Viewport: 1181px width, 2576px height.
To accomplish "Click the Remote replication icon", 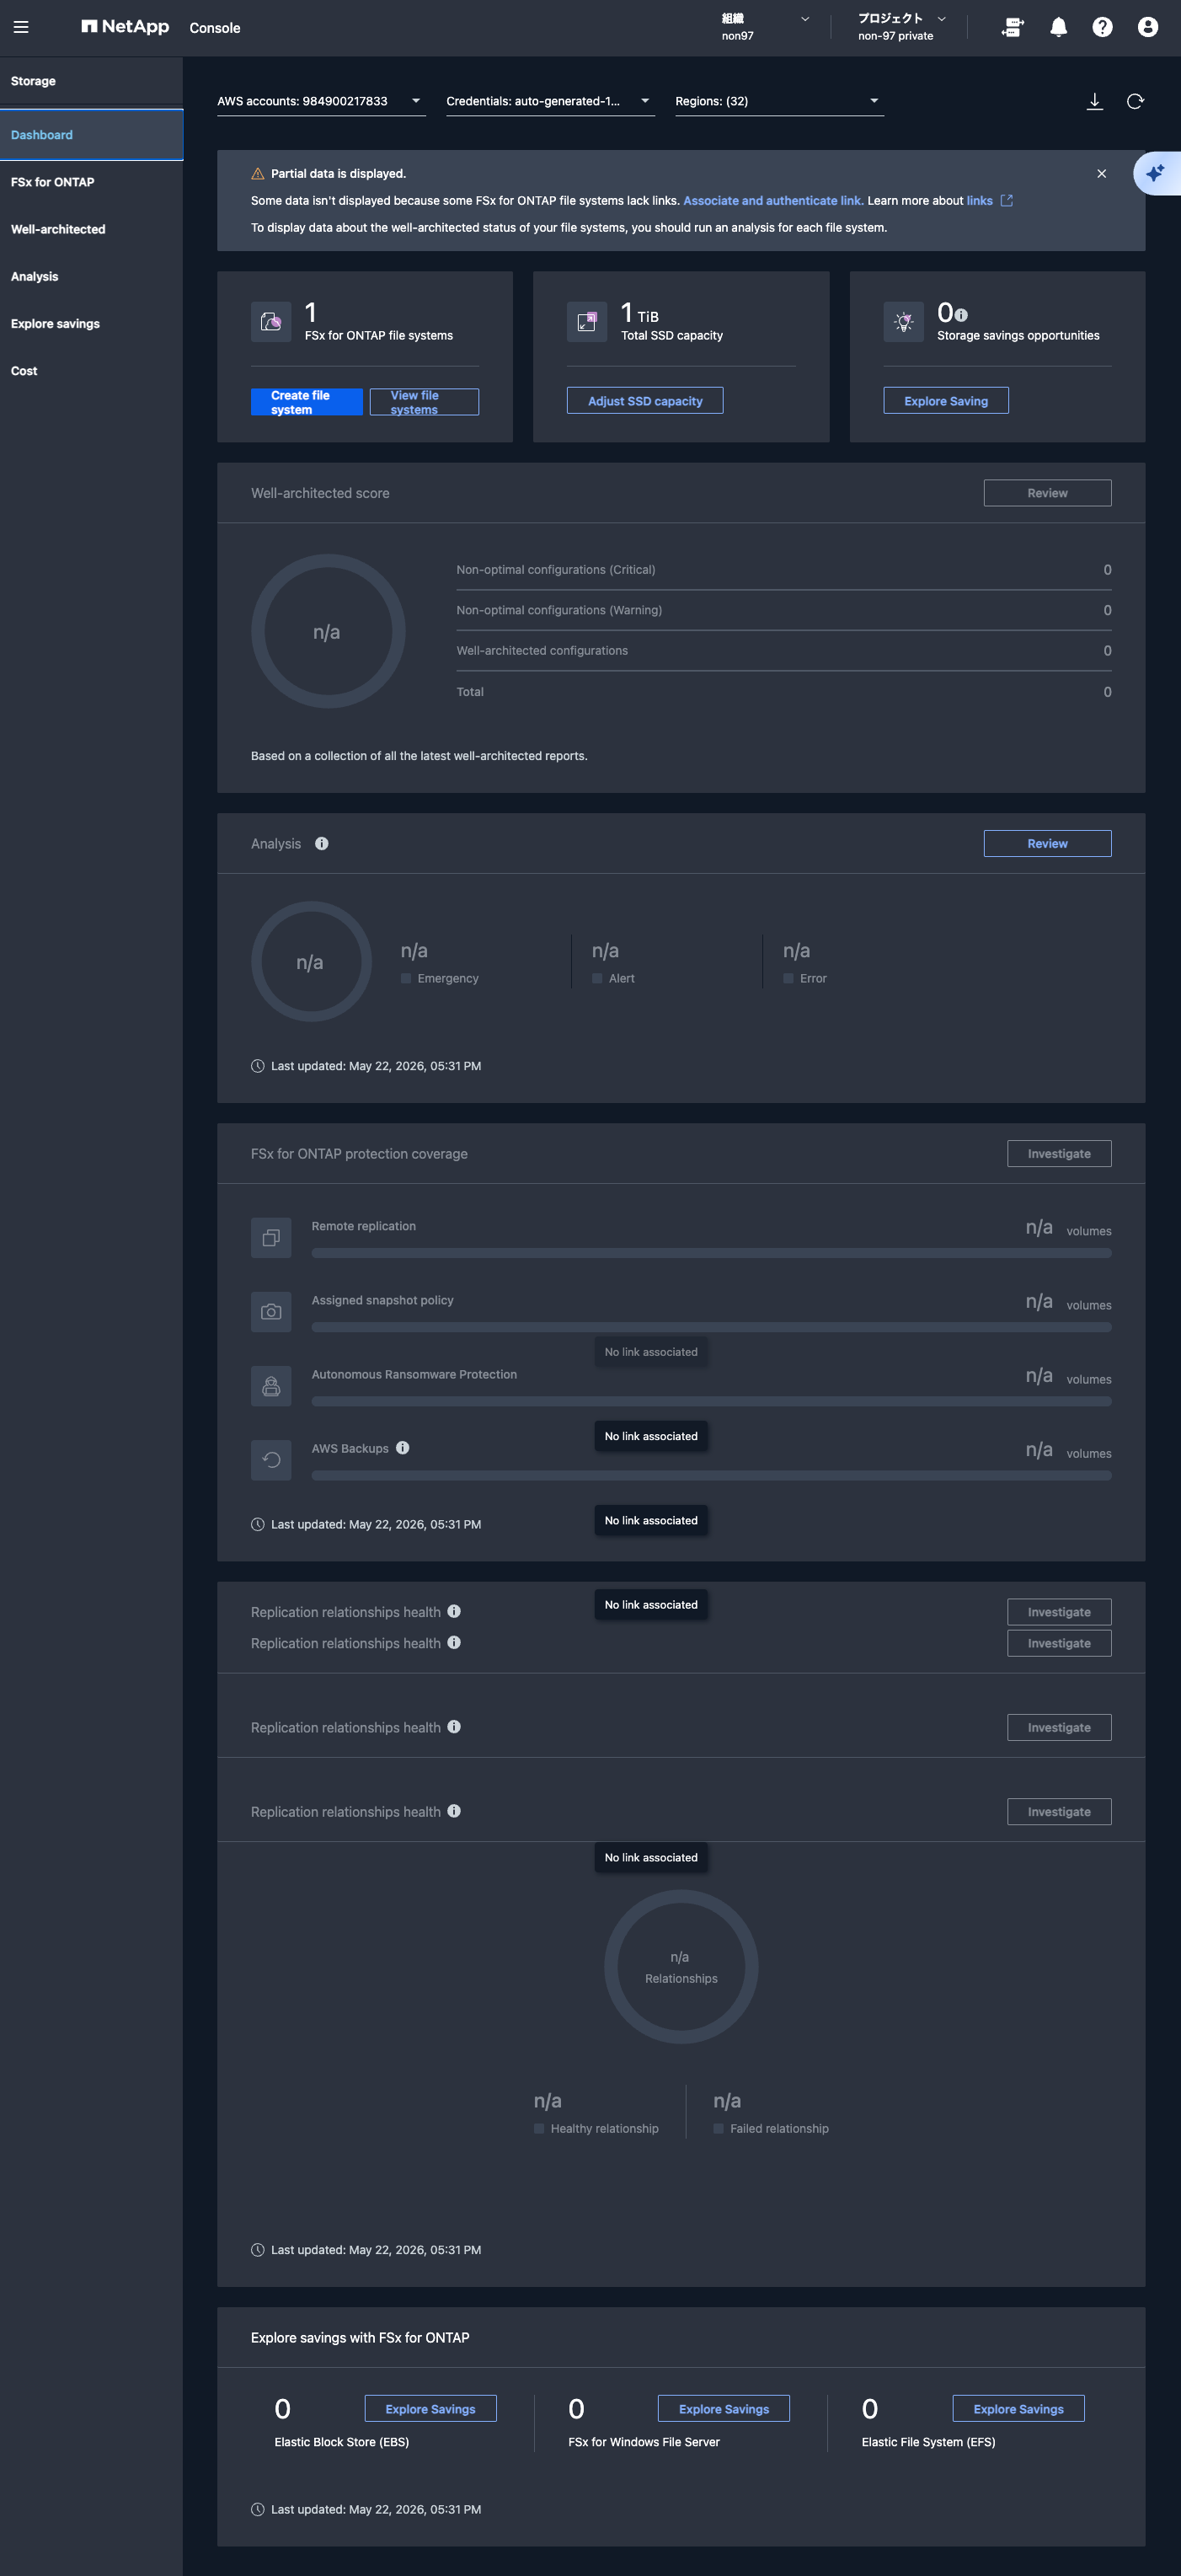I will (x=271, y=1238).
